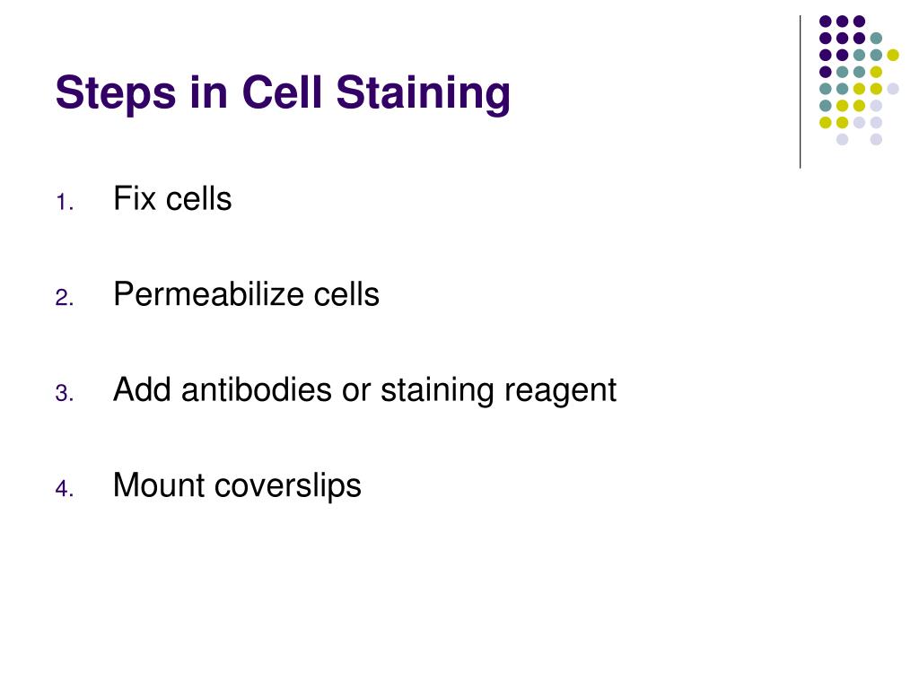The width and height of the screenshot is (919, 689).
Task: Click the word Cell in the title
Action: click(x=282, y=92)
